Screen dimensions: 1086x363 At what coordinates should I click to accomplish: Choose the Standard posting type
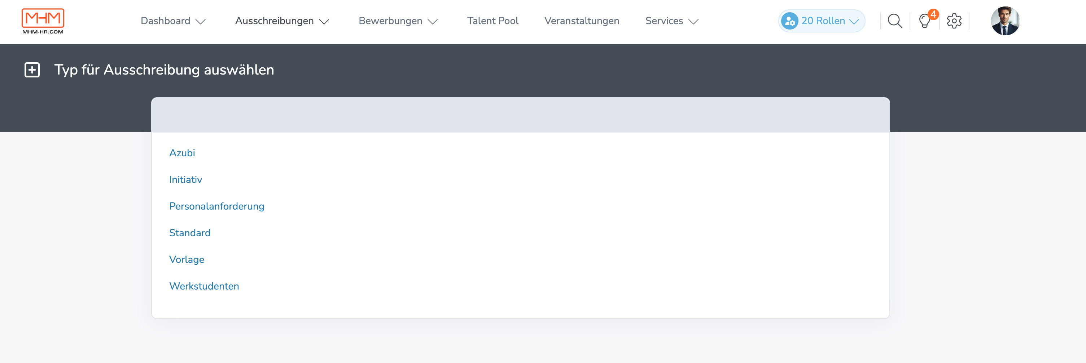[x=190, y=233]
